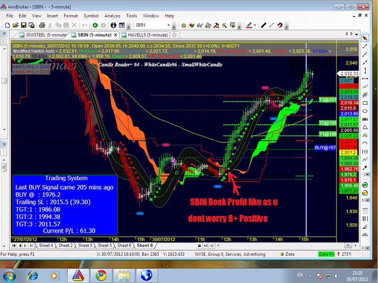Open Internet Explorer from the taskbar
Image resolution: width=378 pixels, height=283 pixels.
coord(33,275)
